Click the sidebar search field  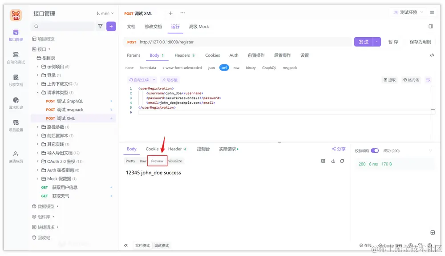[x=63, y=26]
